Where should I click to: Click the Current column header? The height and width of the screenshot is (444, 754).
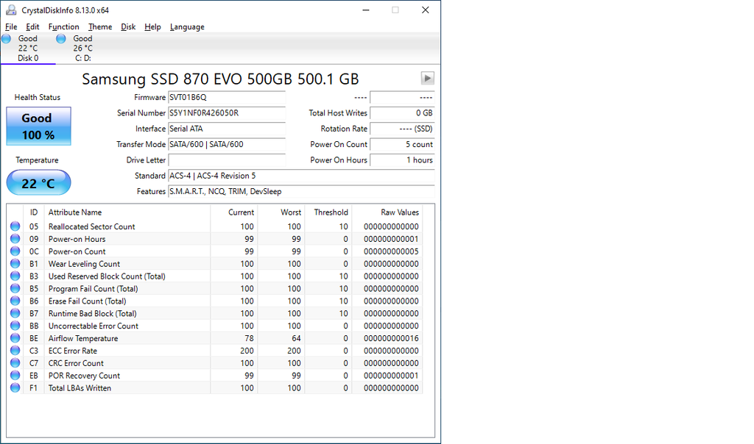click(233, 212)
